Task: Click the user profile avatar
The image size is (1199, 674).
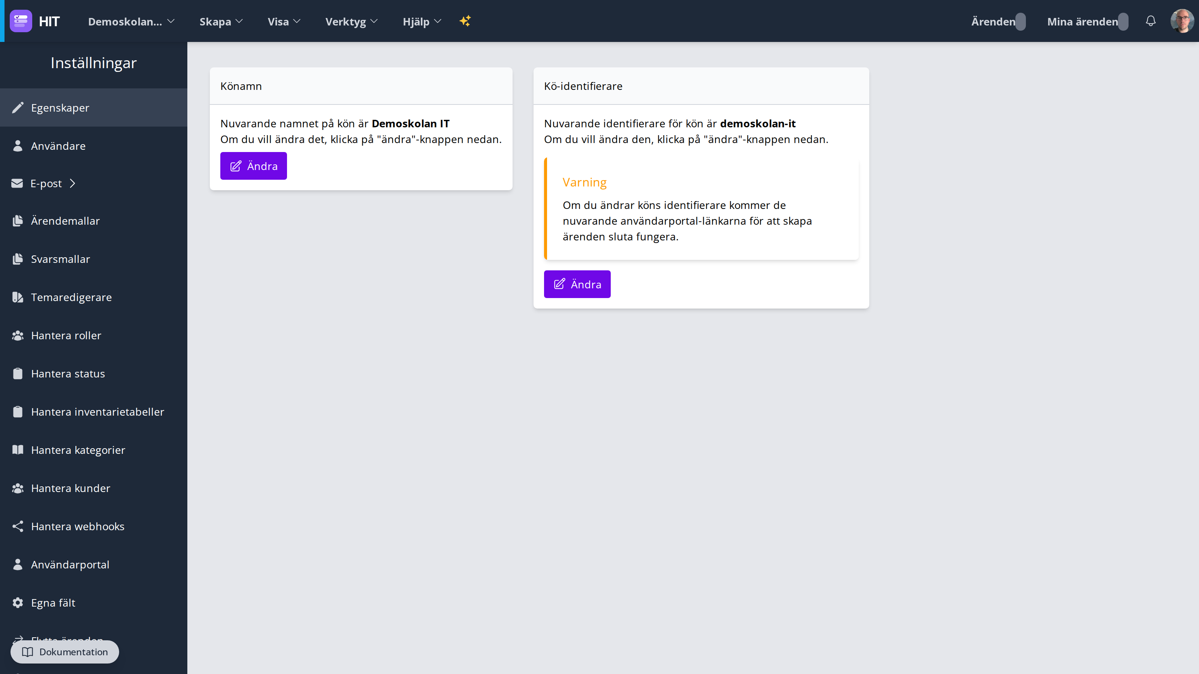Action: (1182, 21)
